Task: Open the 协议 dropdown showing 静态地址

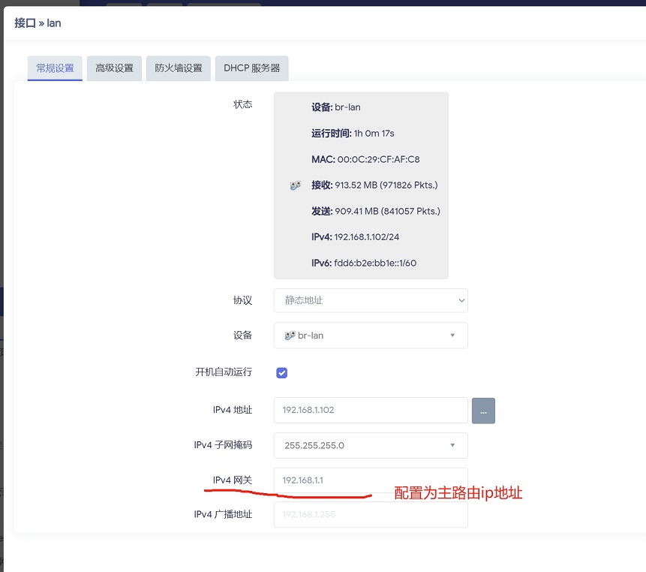Action: [x=371, y=300]
